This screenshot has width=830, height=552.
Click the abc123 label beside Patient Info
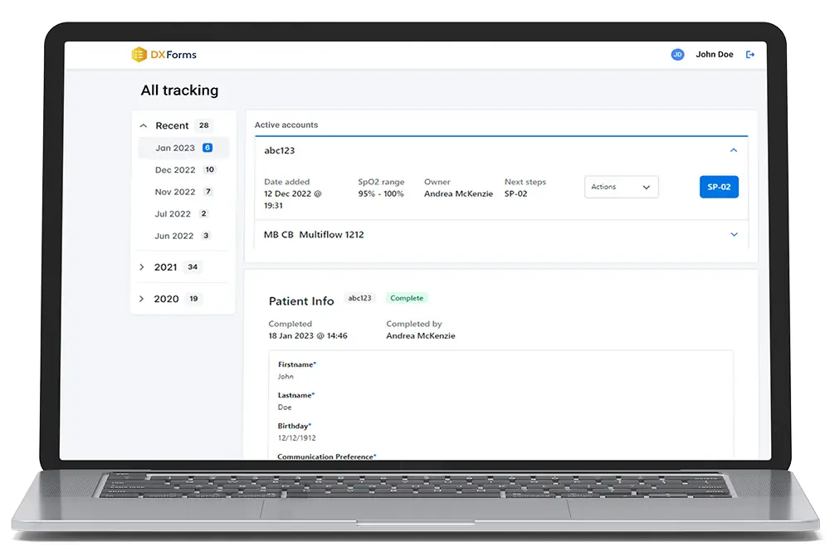click(x=360, y=297)
